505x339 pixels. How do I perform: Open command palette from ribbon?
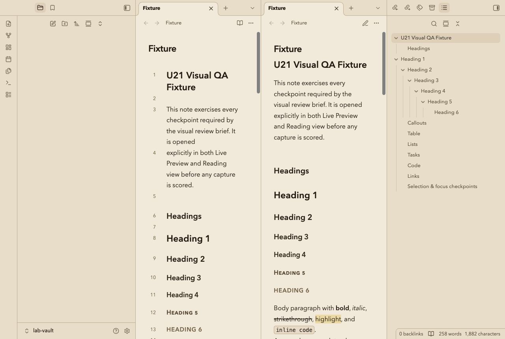tap(9, 83)
